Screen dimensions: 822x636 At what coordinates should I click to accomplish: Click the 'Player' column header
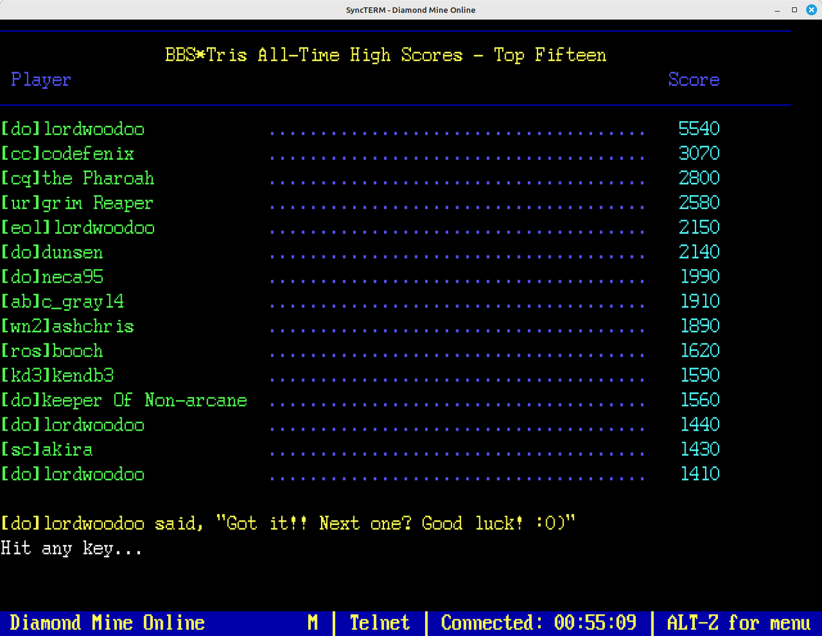[41, 80]
